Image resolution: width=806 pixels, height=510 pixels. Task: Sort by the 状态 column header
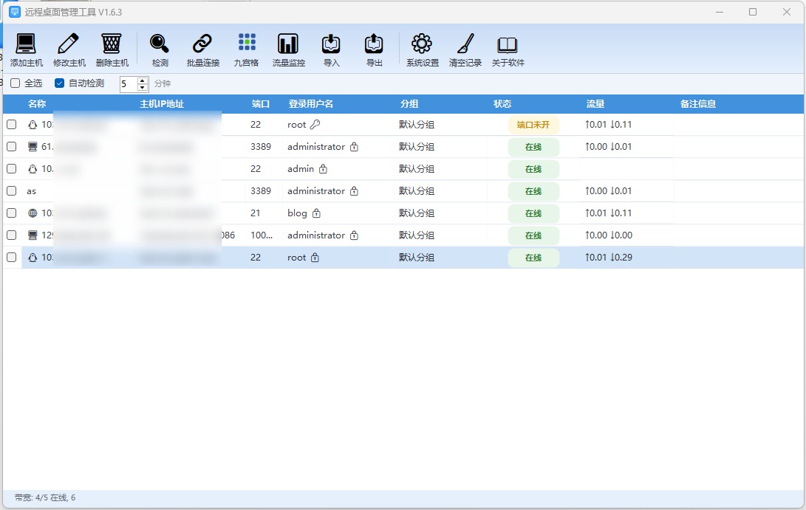(502, 104)
